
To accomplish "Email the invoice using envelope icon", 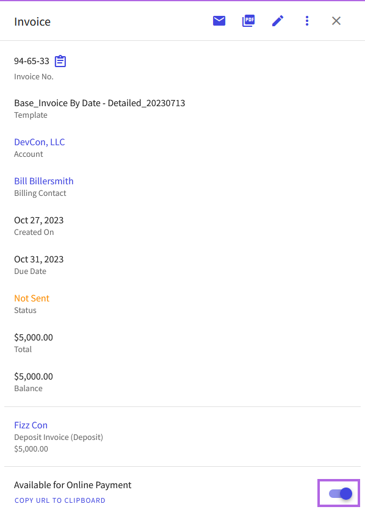I will coord(219,21).
